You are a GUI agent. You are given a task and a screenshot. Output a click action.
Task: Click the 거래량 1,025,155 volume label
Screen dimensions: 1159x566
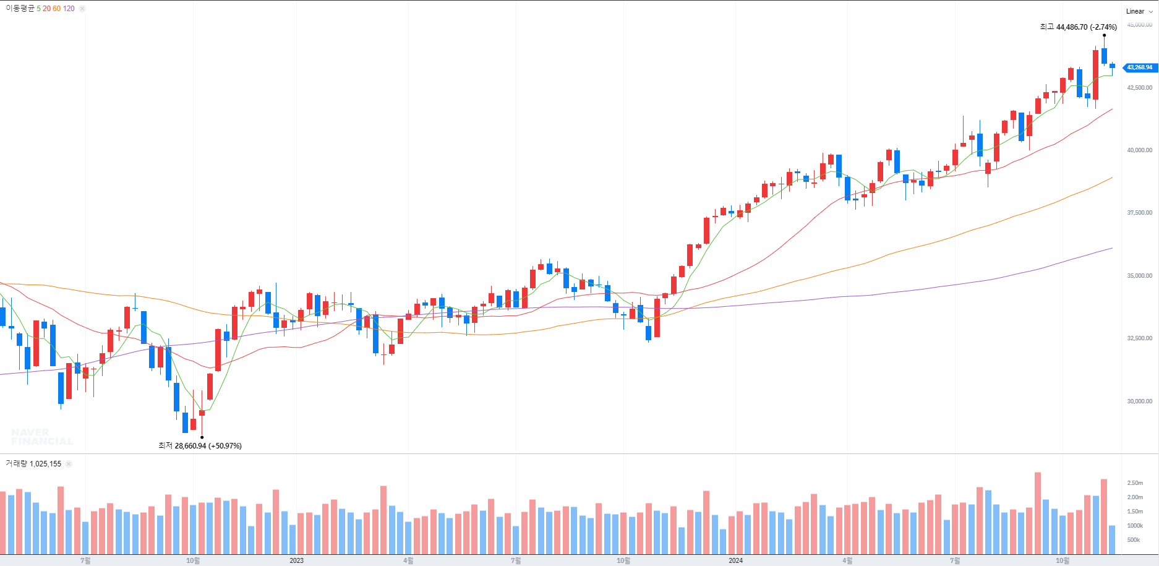(33, 464)
